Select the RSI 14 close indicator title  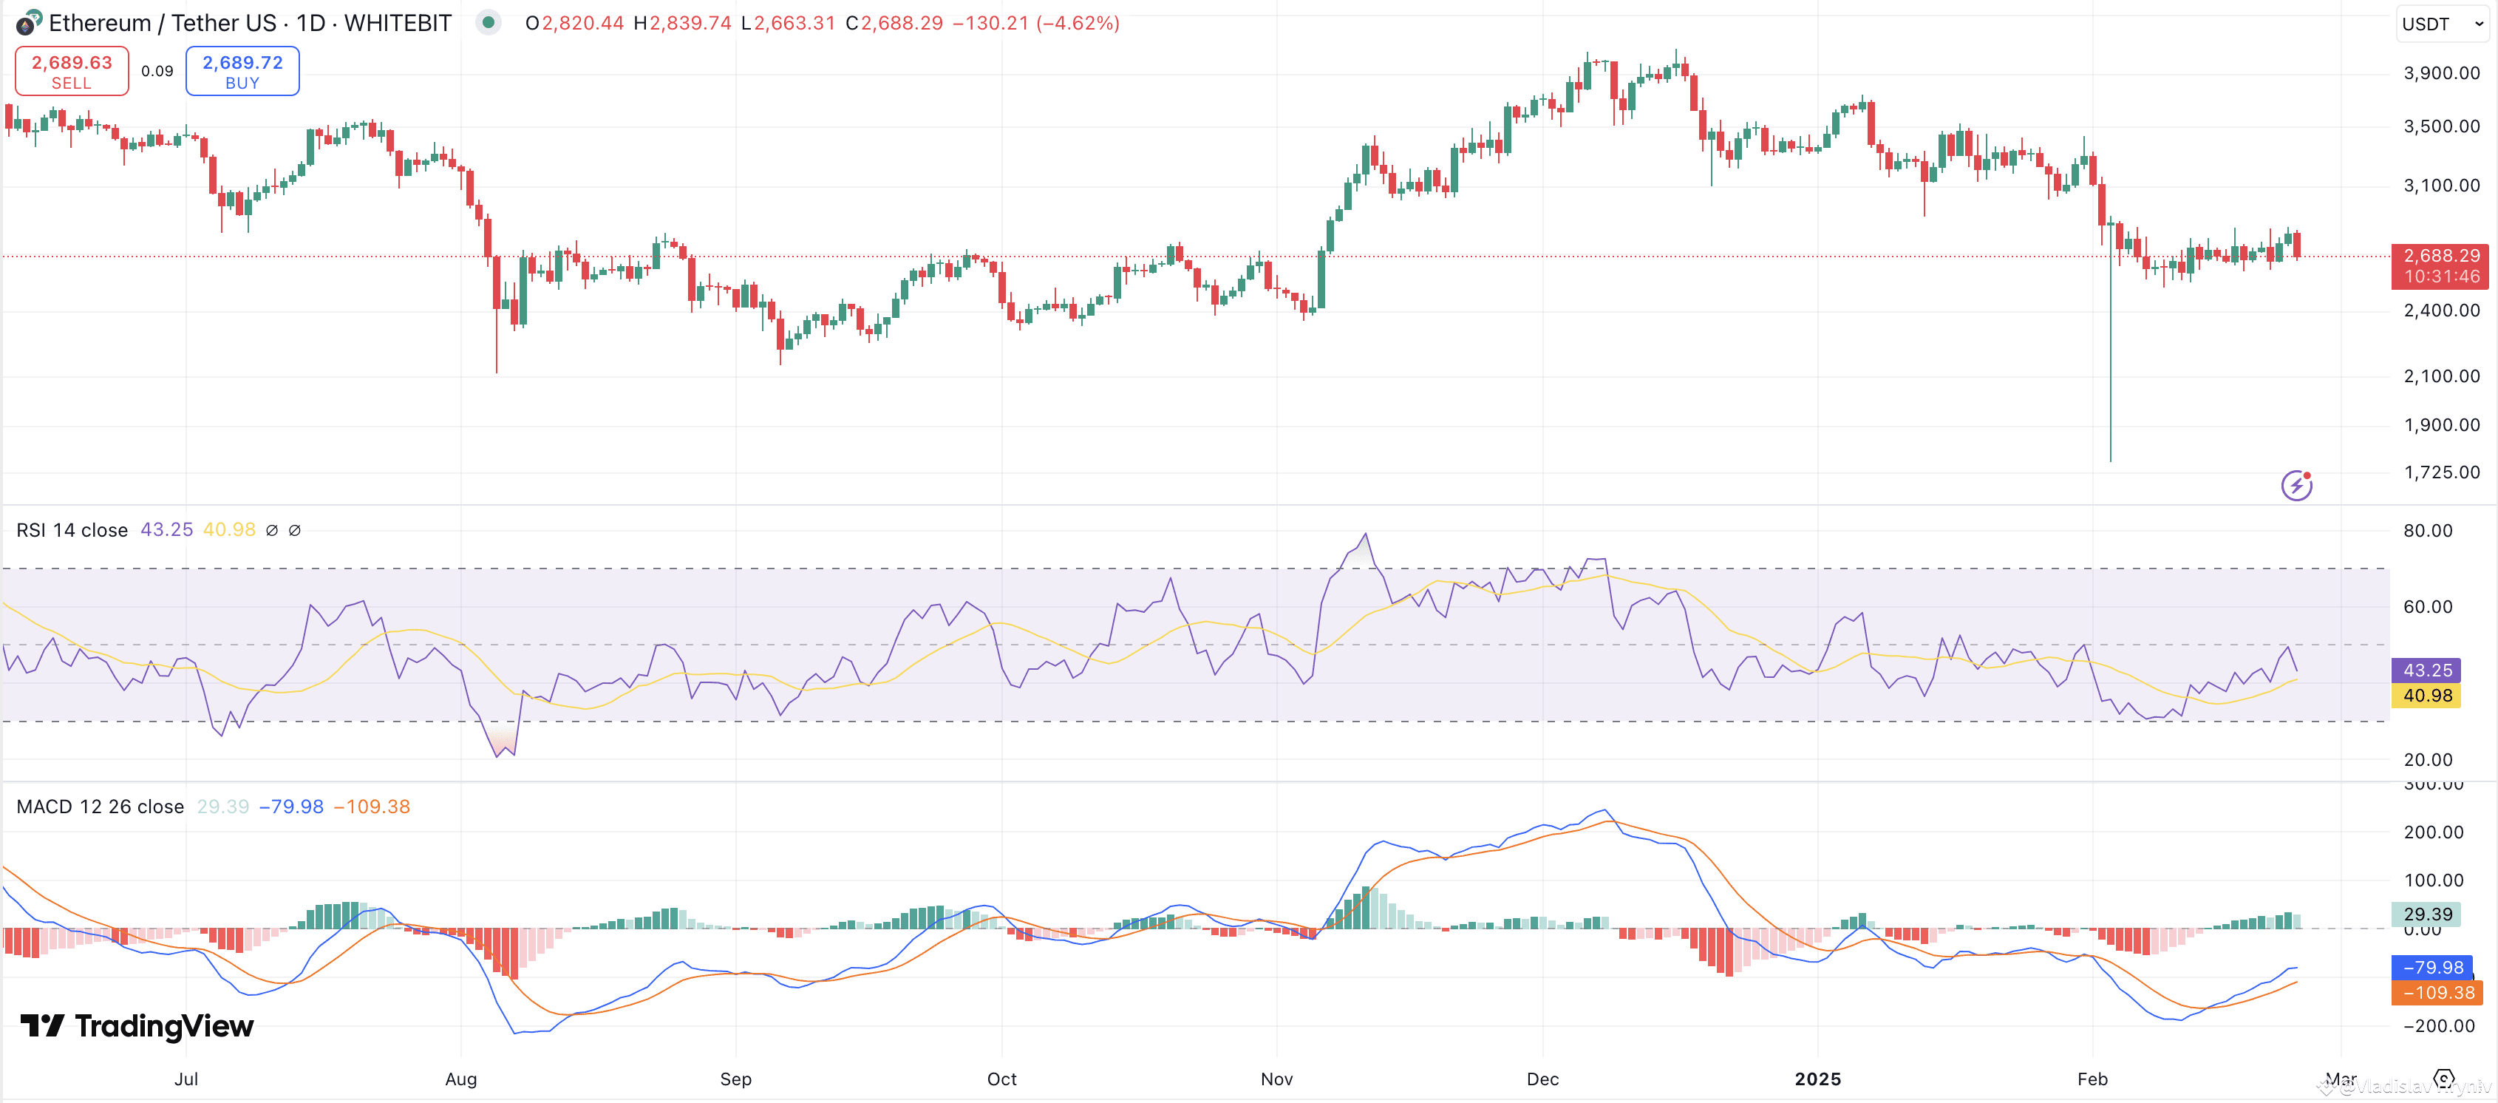click(72, 531)
